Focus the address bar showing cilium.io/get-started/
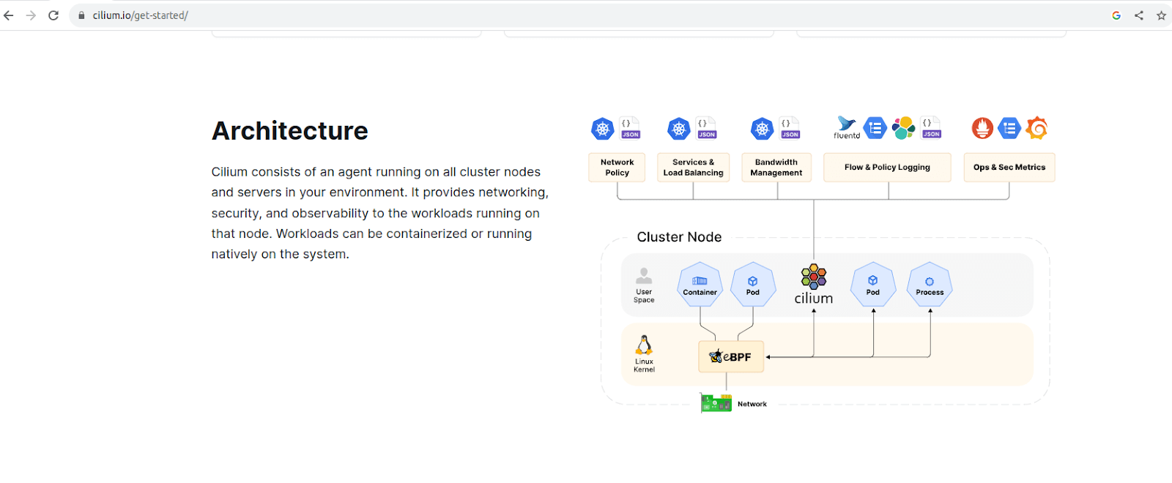 coord(586,15)
